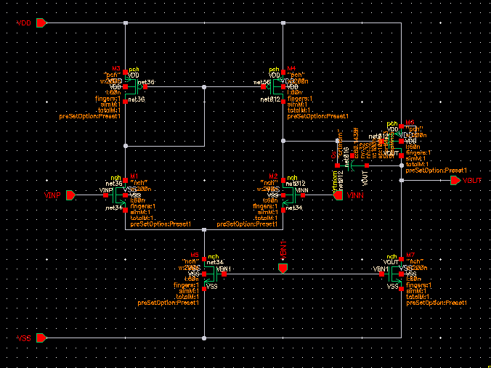Select the VBN1 bias pin symbol
Viewport: 491px width, 368px height.
tap(283, 268)
